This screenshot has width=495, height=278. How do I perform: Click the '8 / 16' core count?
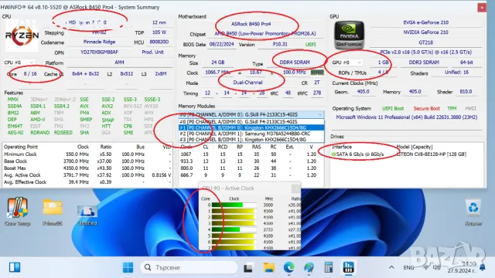(30, 74)
